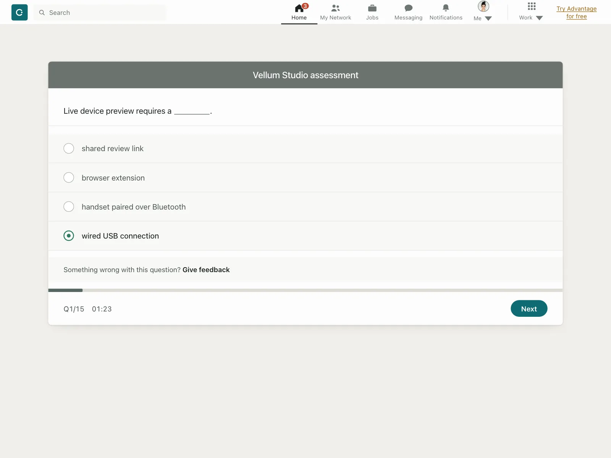Expand the Work dropdown arrow
This screenshot has height=458, width=611.
click(539, 18)
